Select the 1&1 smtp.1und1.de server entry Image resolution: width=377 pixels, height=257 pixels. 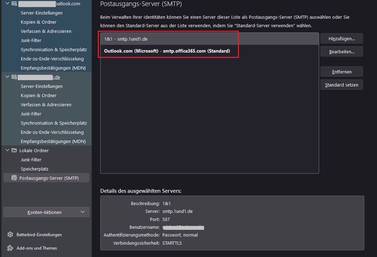pos(209,39)
